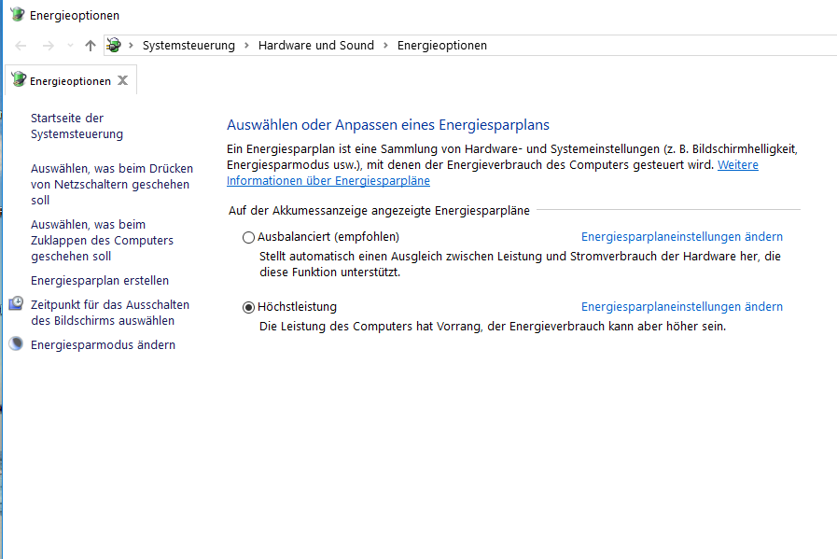837x559 pixels.
Task: Open Zuklappen des Computers settings link
Action: (102, 240)
